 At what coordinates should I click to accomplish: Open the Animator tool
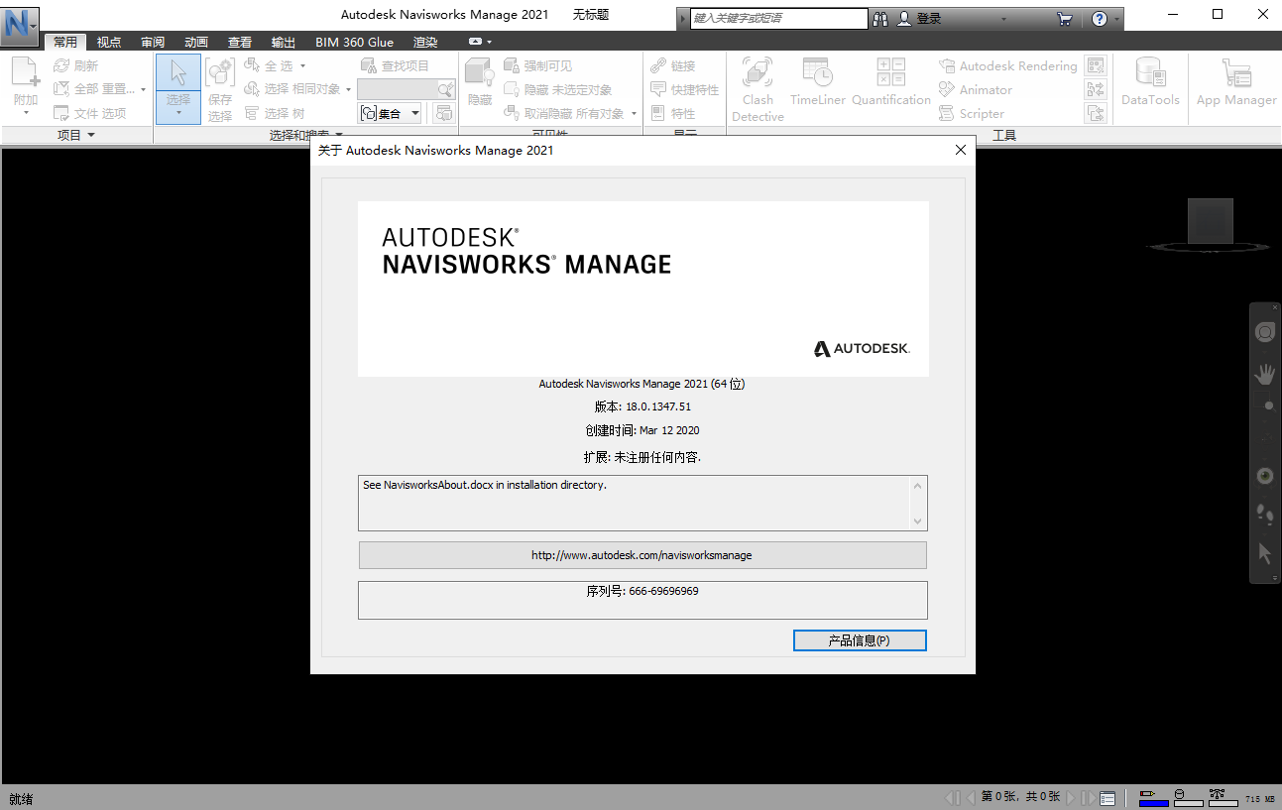(x=976, y=89)
